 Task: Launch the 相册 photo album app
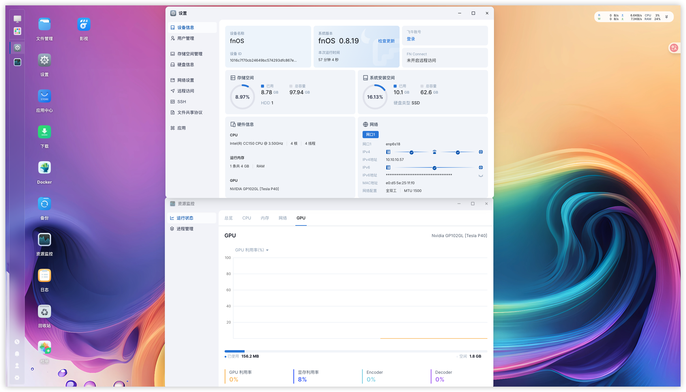(44, 347)
